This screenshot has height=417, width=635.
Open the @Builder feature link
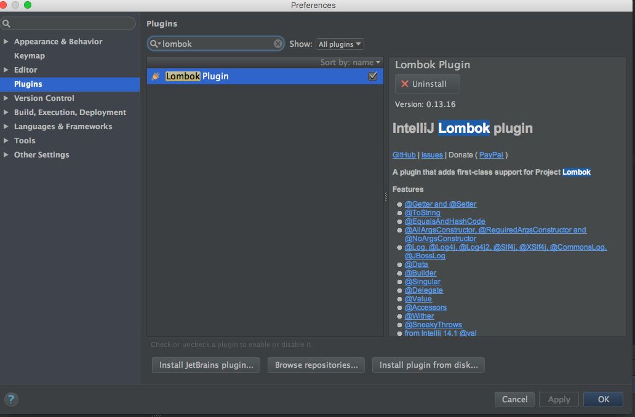click(420, 273)
